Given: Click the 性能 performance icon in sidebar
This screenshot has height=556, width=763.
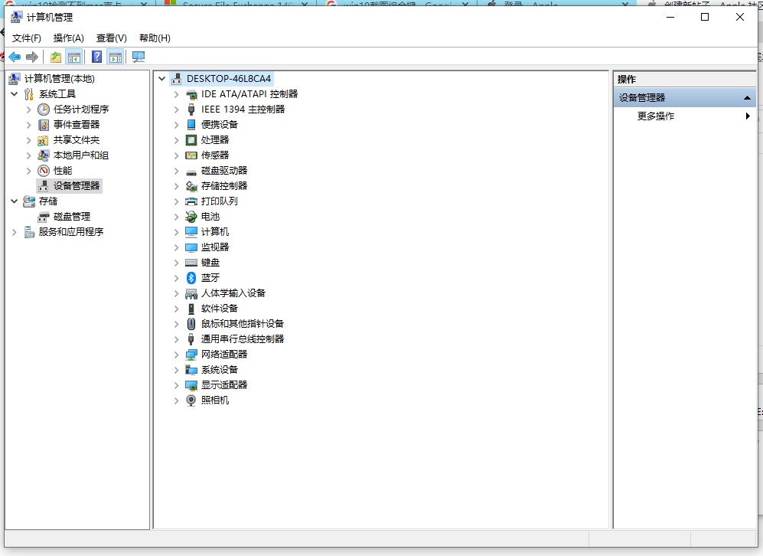Looking at the screenshot, I should point(44,170).
